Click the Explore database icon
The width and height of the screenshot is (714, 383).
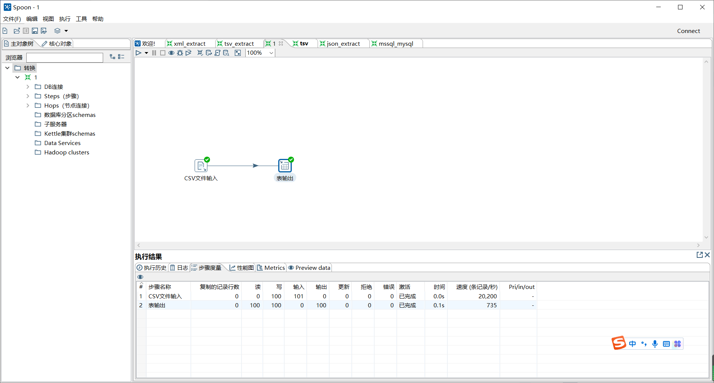[x=226, y=53]
